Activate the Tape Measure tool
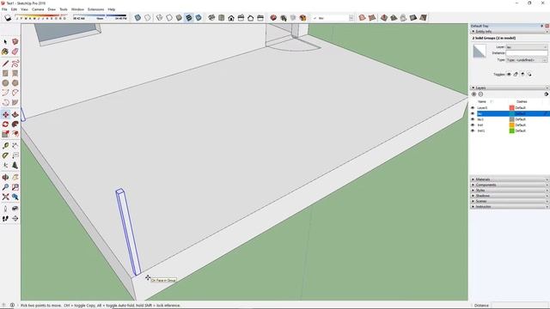The height and width of the screenshot is (309, 550). point(5,146)
